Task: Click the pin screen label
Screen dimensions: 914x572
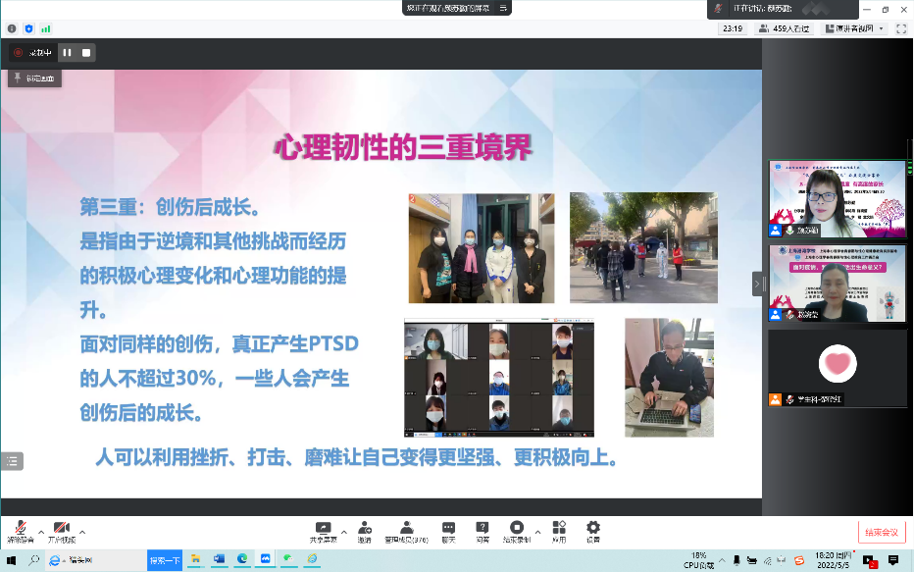Action: (34, 78)
